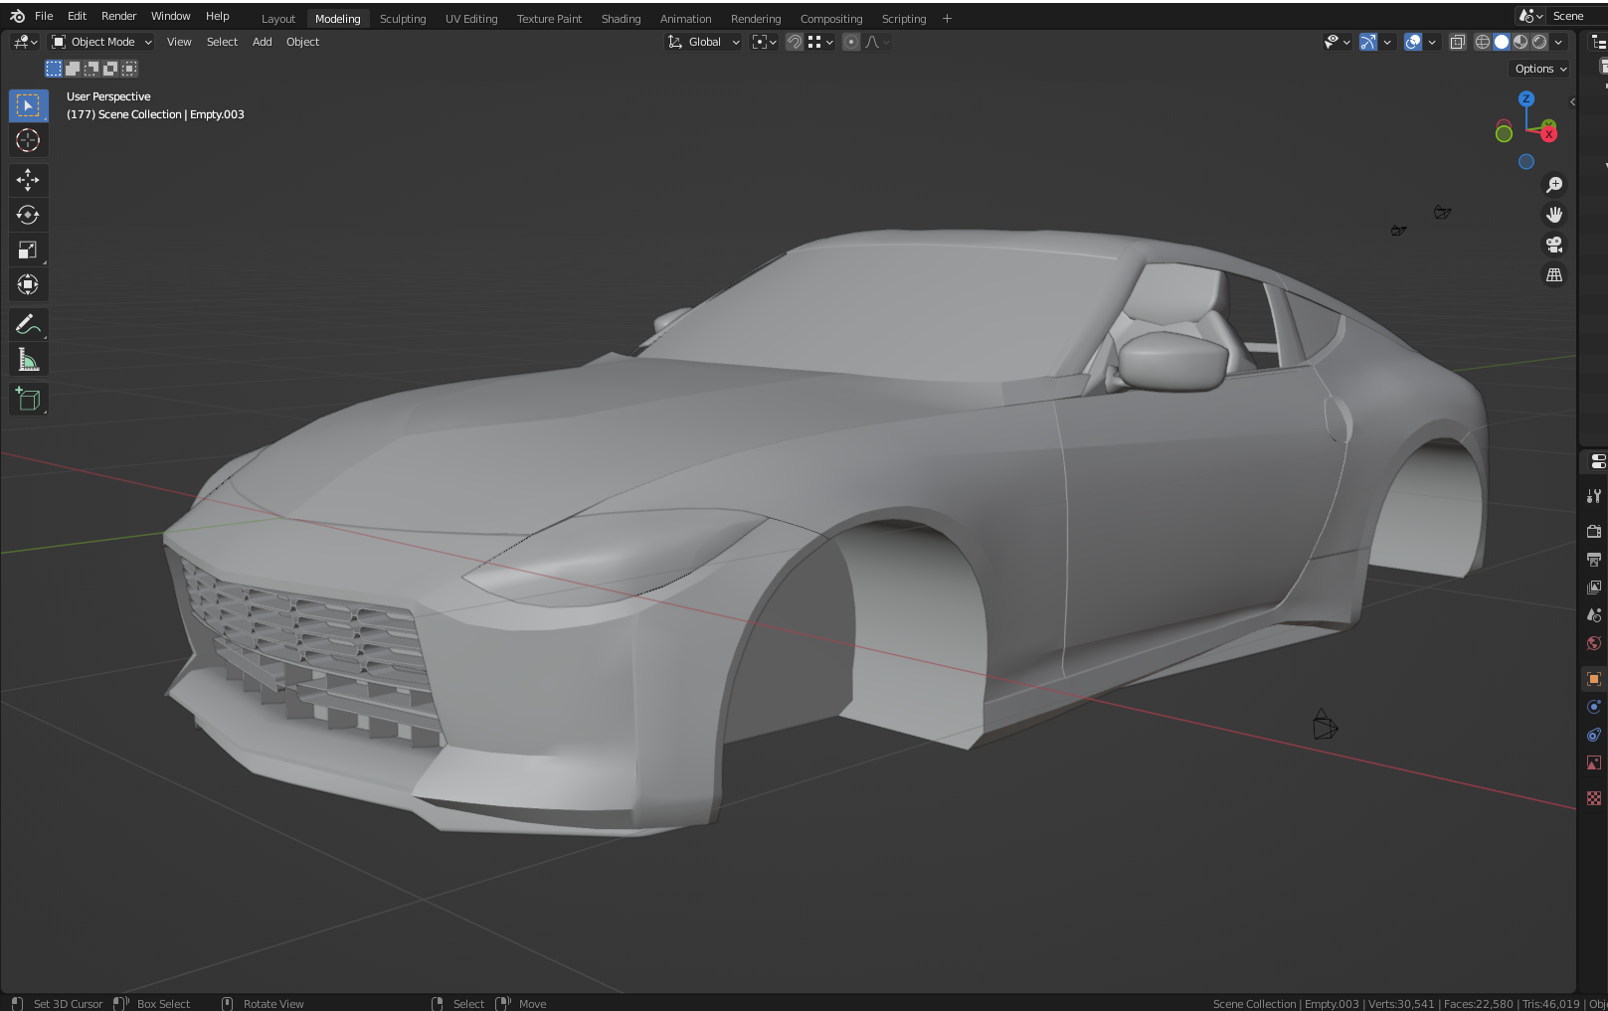Switch to Rendered viewport shading
1608x1011 pixels.
pyautogui.click(x=1539, y=42)
